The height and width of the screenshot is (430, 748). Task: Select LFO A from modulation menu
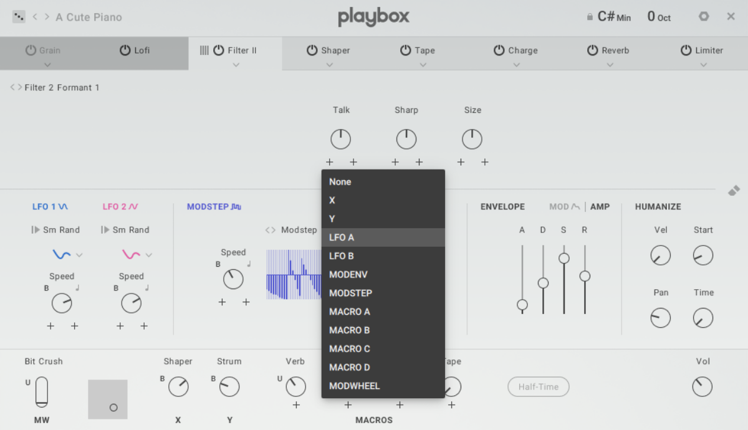click(x=383, y=237)
